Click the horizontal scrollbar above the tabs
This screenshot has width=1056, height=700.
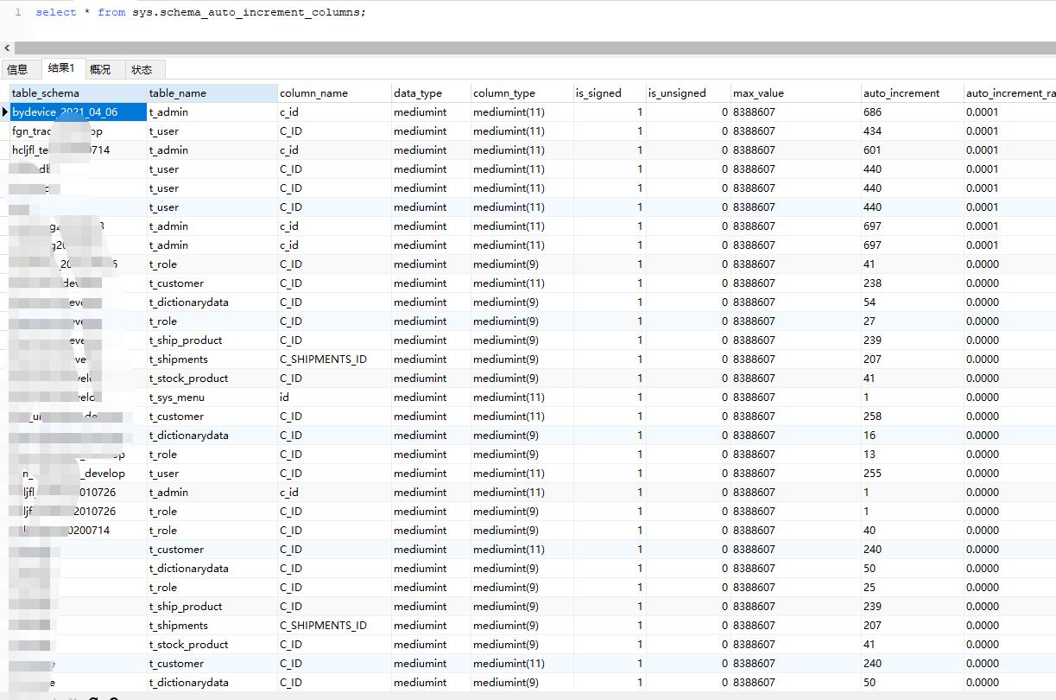[x=518, y=48]
